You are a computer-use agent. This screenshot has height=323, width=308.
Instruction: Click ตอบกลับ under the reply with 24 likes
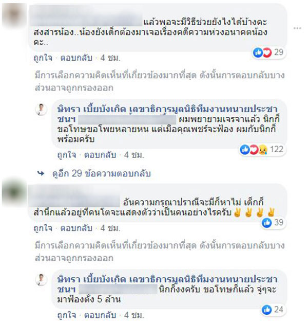tap(100, 315)
